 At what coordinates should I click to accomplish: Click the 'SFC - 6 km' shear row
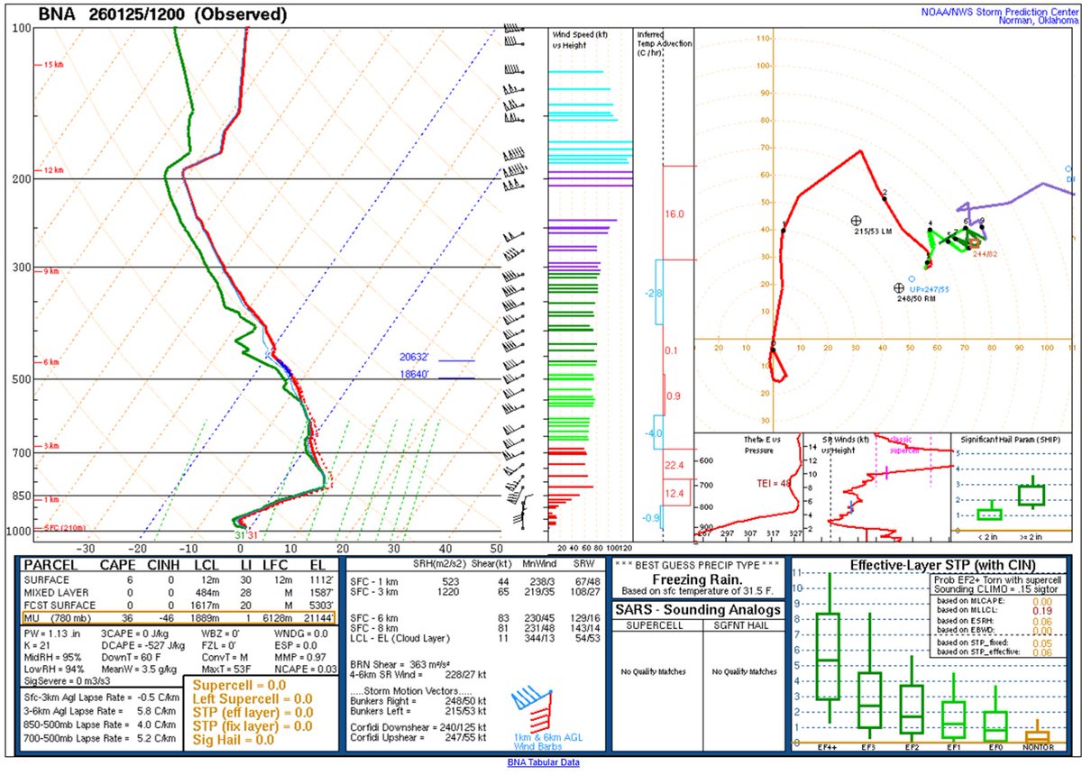pyautogui.click(x=473, y=618)
